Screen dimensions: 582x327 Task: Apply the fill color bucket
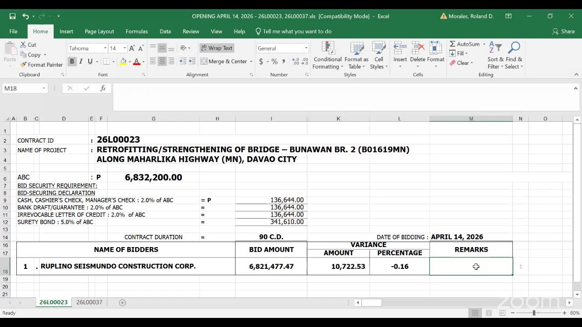pos(123,61)
